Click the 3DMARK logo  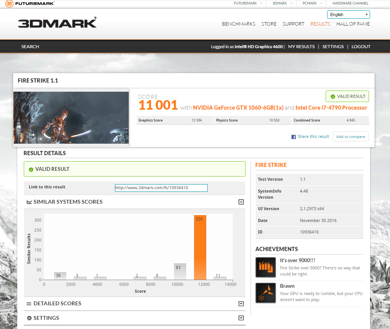[57, 23]
